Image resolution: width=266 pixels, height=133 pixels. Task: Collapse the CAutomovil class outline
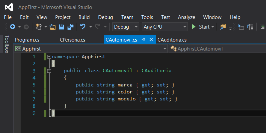[x=49, y=71]
